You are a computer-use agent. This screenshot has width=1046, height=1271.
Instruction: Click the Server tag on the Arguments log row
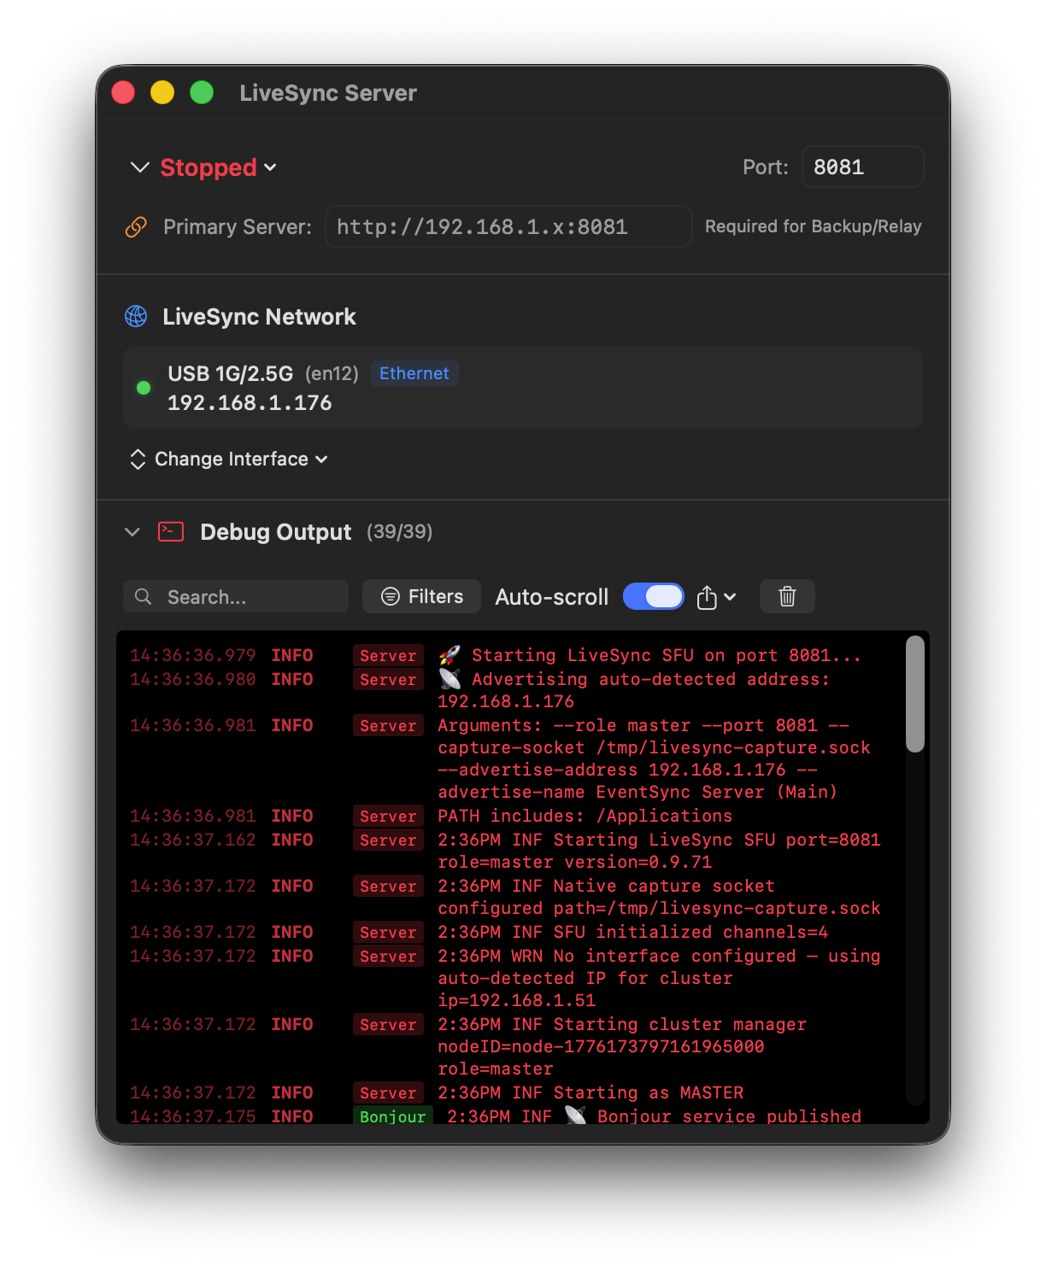388,725
